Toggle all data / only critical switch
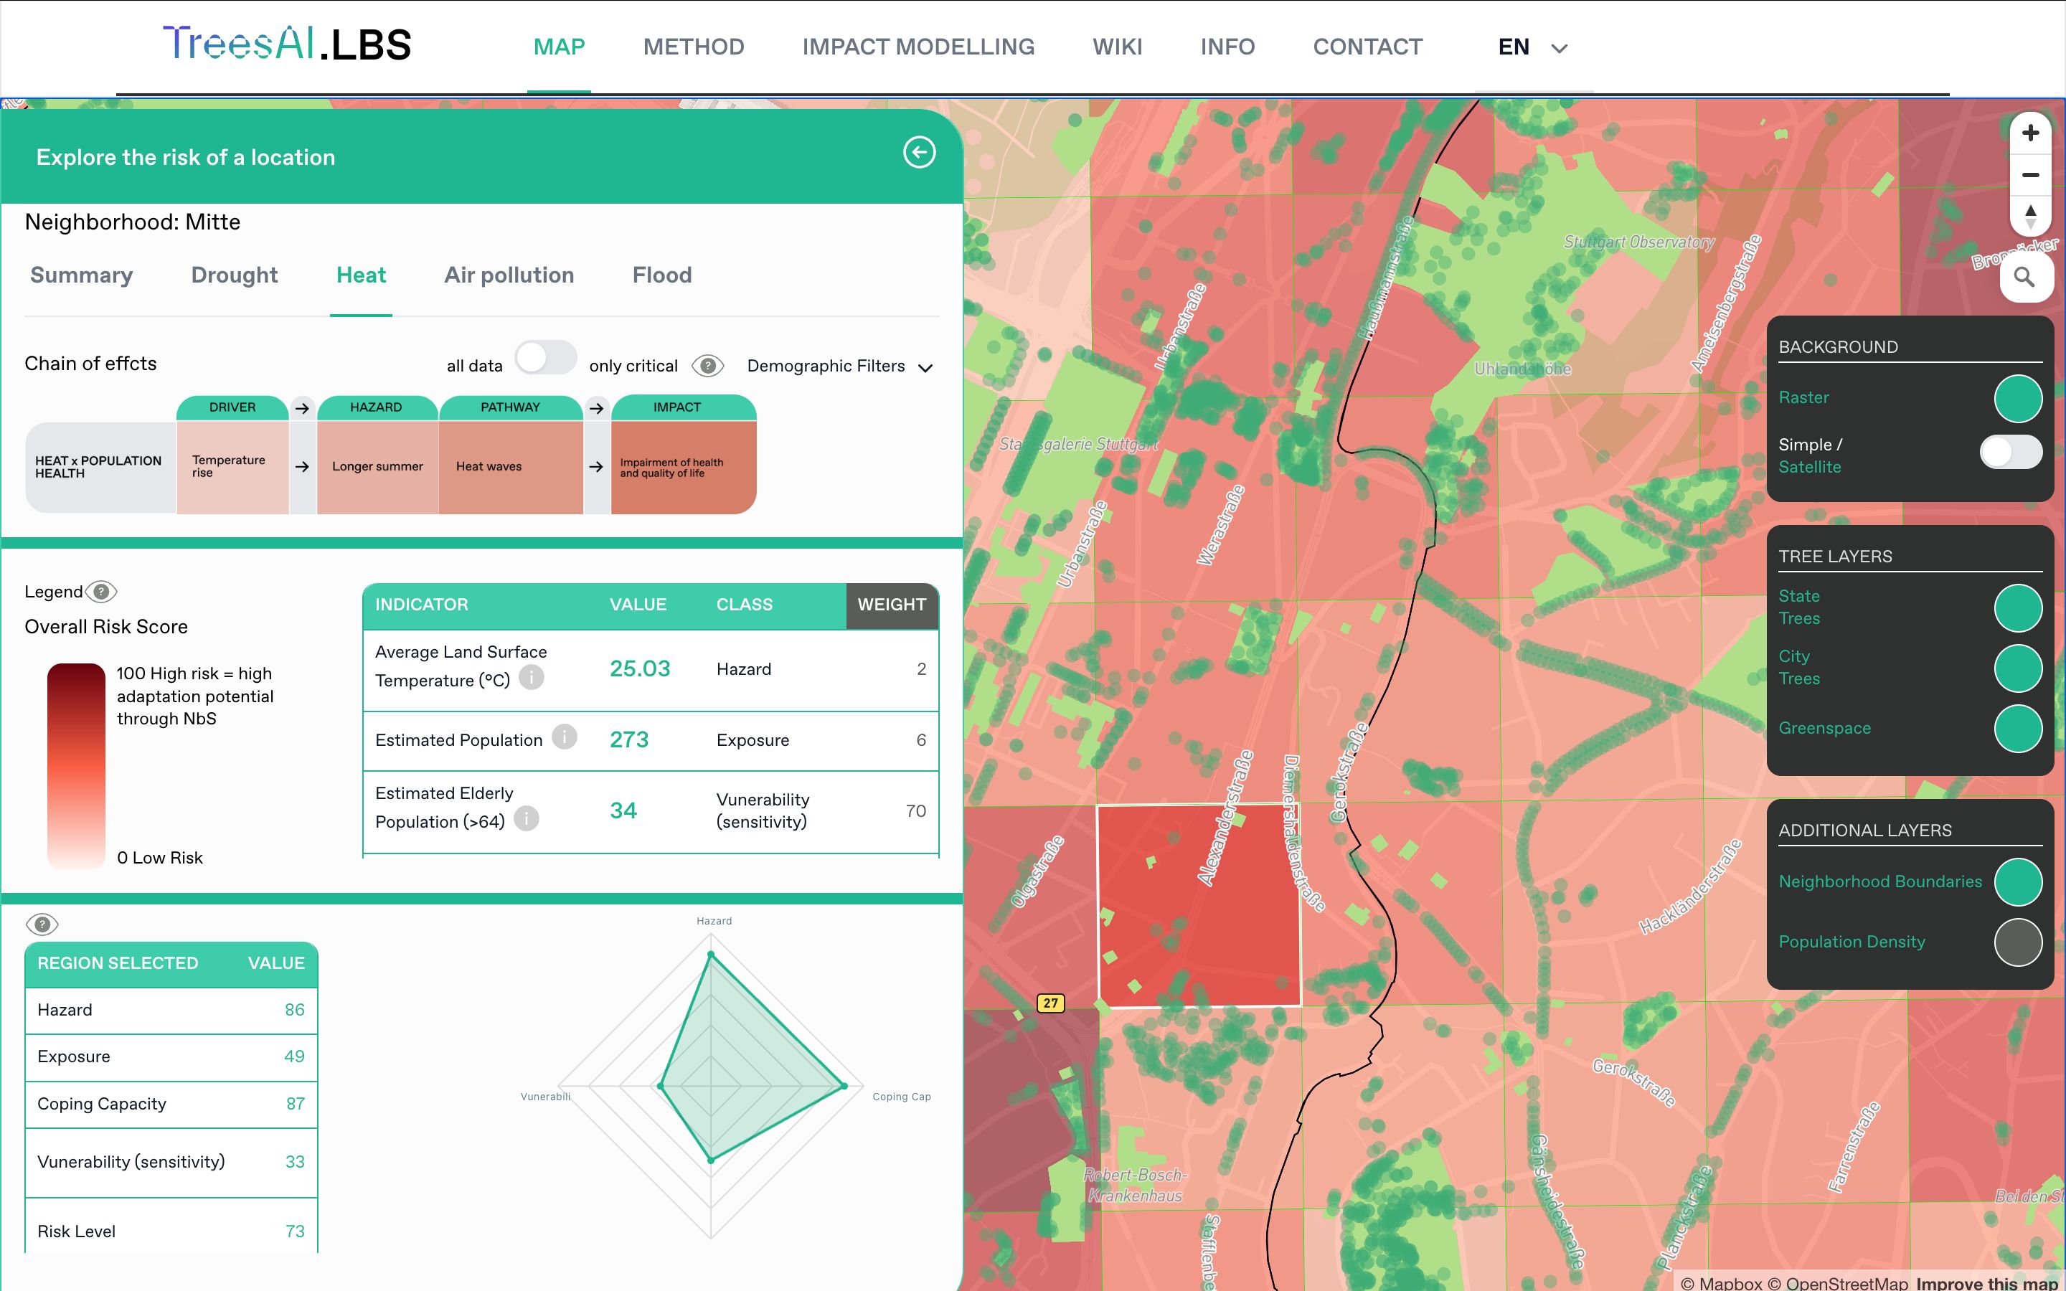The width and height of the screenshot is (2066, 1291). click(x=547, y=358)
